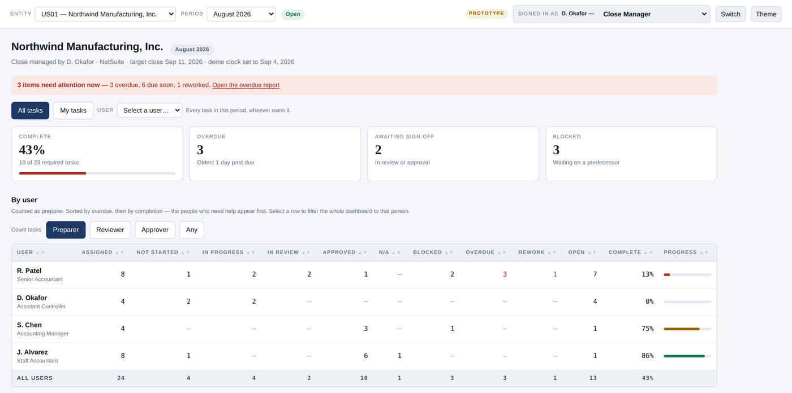Click the PROTOTYPE badge
The height and width of the screenshot is (393, 792).
tap(487, 14)
